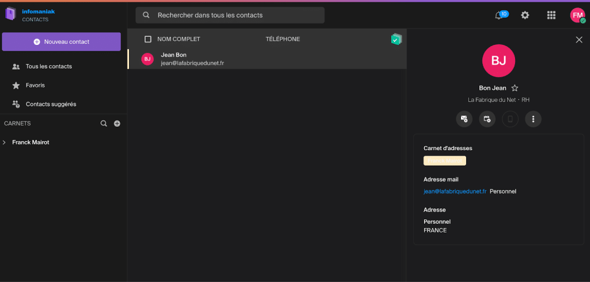
Task: Go to Favoris section
Action: 35,85
